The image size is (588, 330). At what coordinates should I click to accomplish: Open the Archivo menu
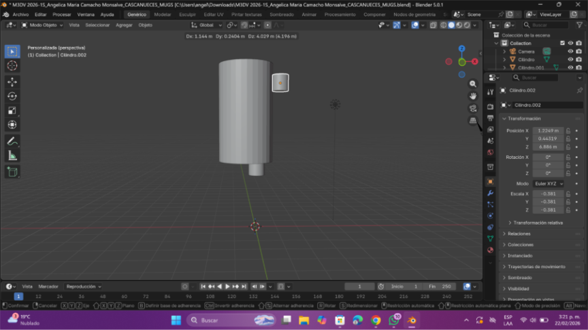(20, 14)
